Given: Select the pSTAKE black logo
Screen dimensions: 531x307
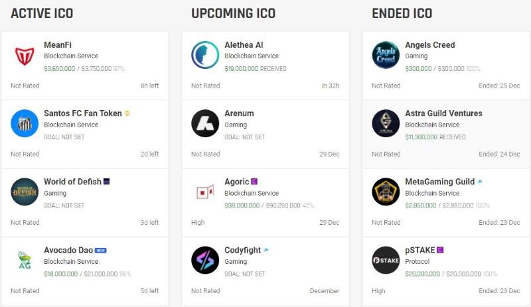Looking at the screenshot, I should pos(386,260).
